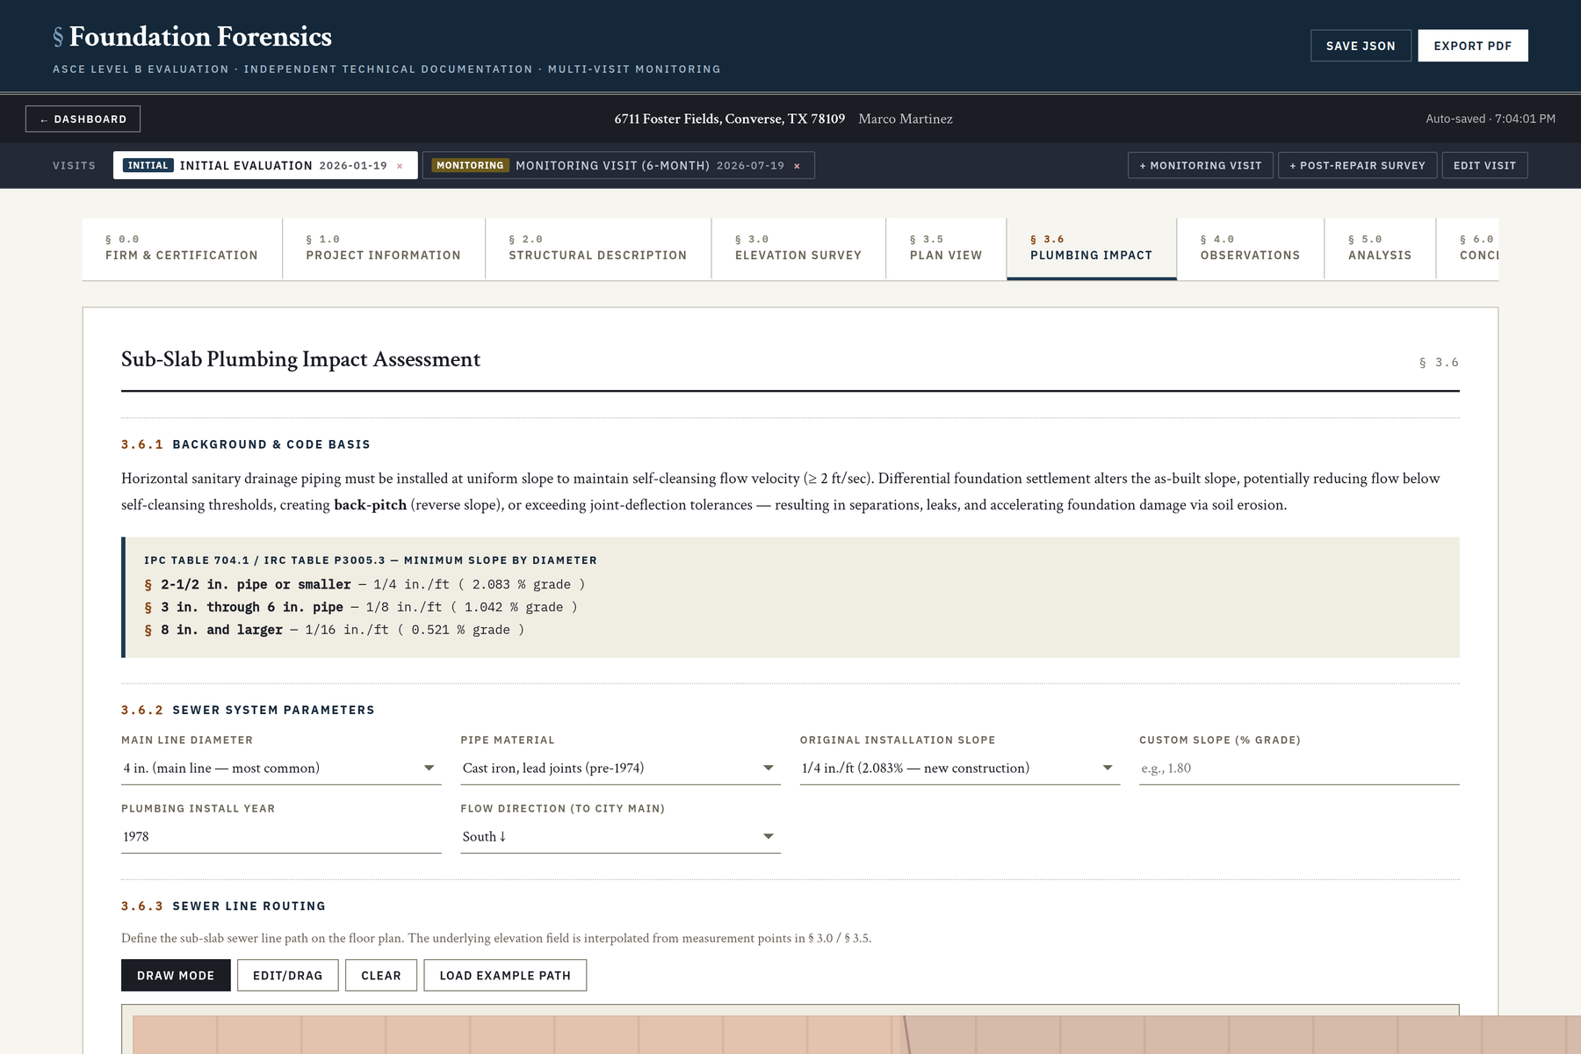Switch to the Observations tab
The height and width of the screenshot is (1054, 1581).
(x=1251, y=249)
